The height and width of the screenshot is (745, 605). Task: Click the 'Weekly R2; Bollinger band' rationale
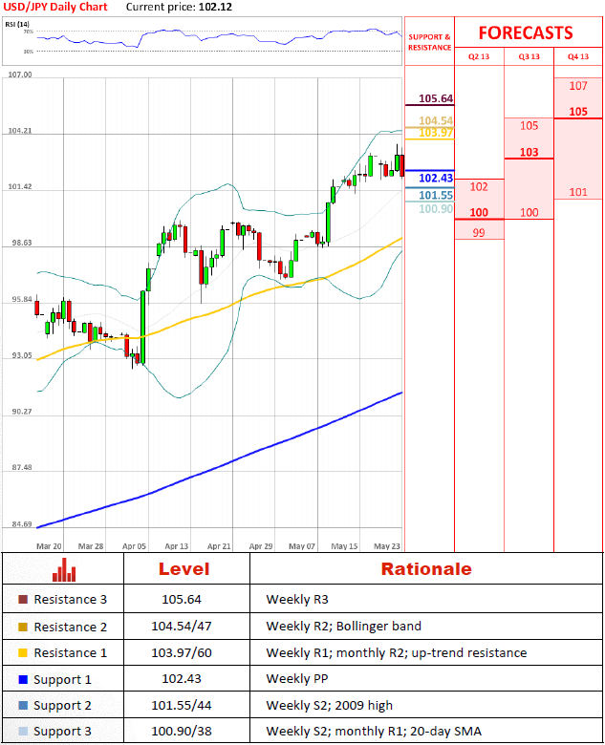[344, 627]
